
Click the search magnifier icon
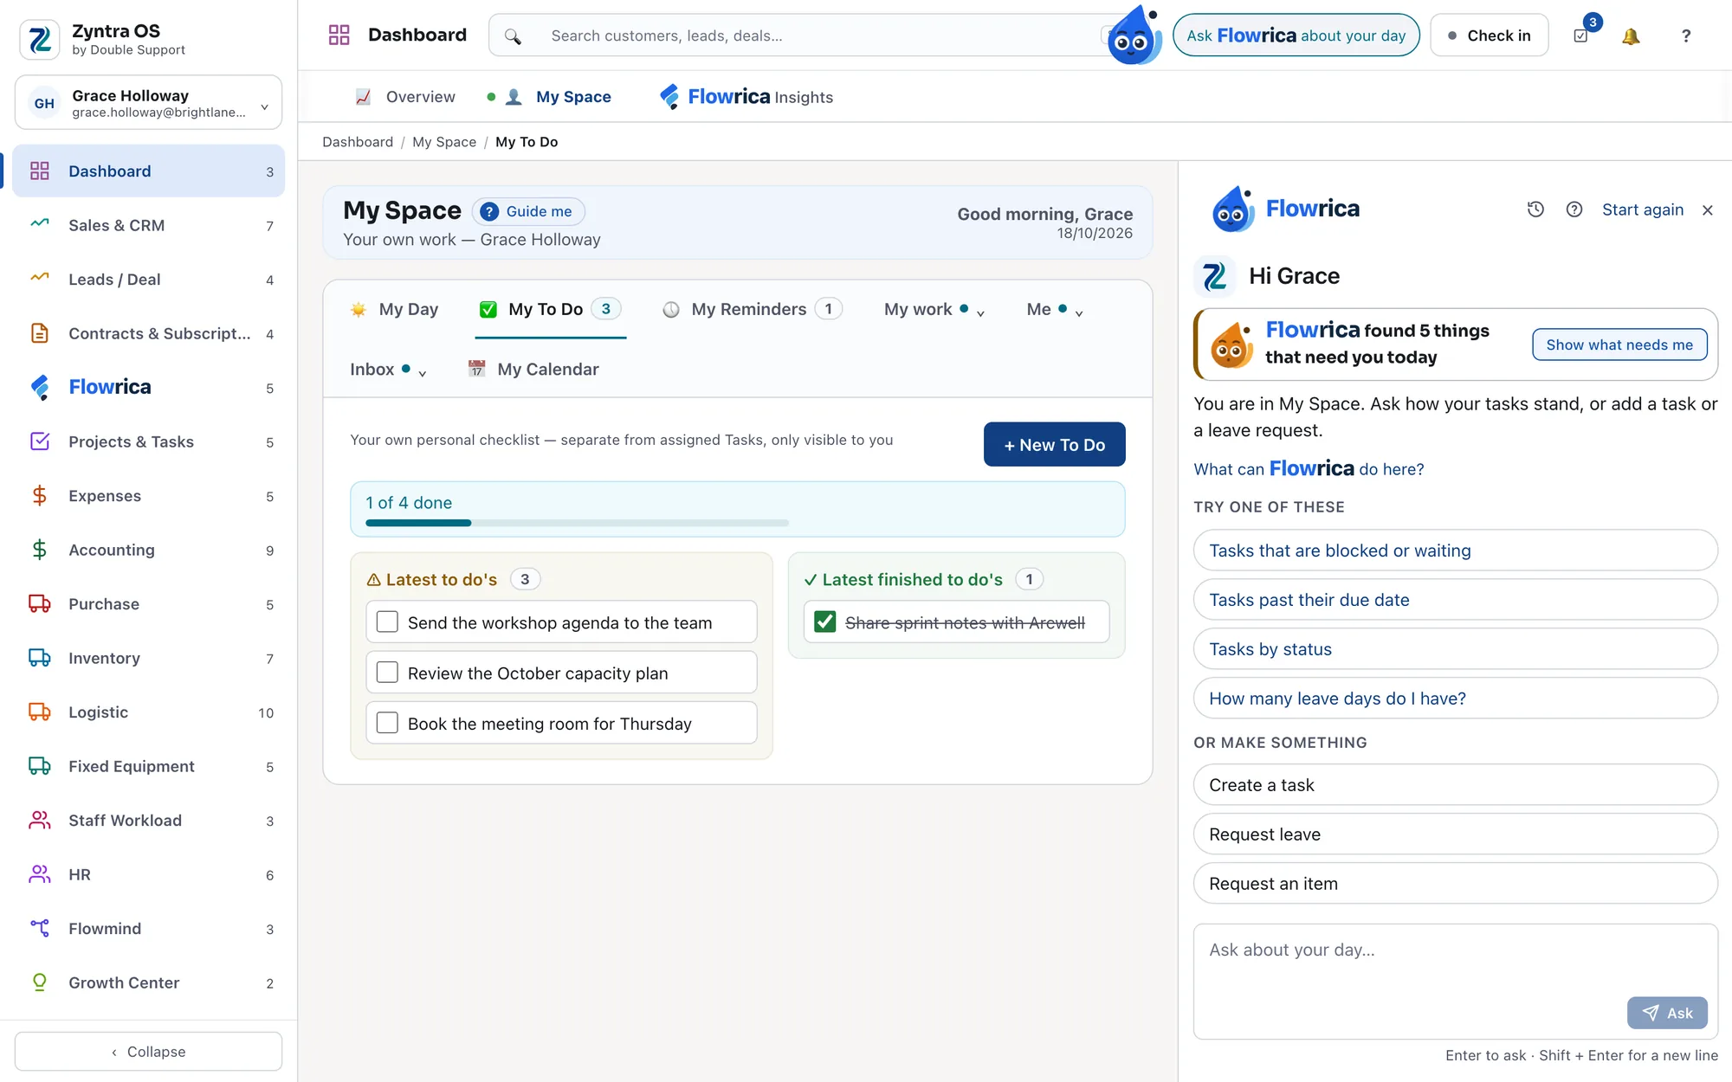(x=513, y=35)
